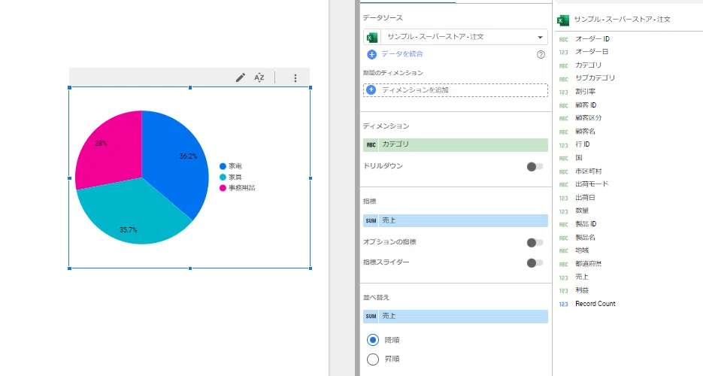Viewport: 703px width, 376px height.
Task: Click the SUM badge on 指標 売上
Action: [x=371, y=220]
